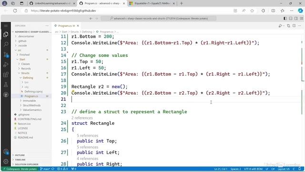Switch to LinkedInLearning GitHub browser tab
Viewport: 305px width, 172px height.
click(x=52, y=3)
